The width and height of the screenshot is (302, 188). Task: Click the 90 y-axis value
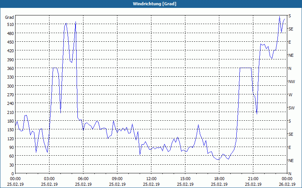point(12,147)
